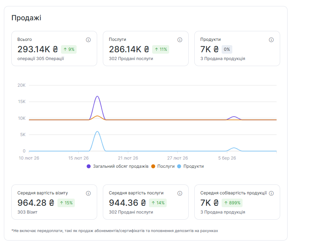Select the 0% change badge
The height and width of the screenshot is (242, 311).
click(227, 49)
